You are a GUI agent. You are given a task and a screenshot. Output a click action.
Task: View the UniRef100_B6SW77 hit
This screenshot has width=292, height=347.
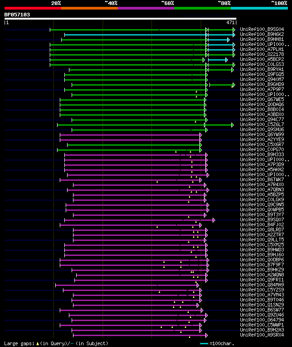[262, 310]
